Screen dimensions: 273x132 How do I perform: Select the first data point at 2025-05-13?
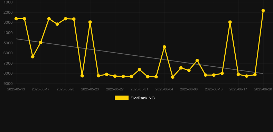(16, 19)
